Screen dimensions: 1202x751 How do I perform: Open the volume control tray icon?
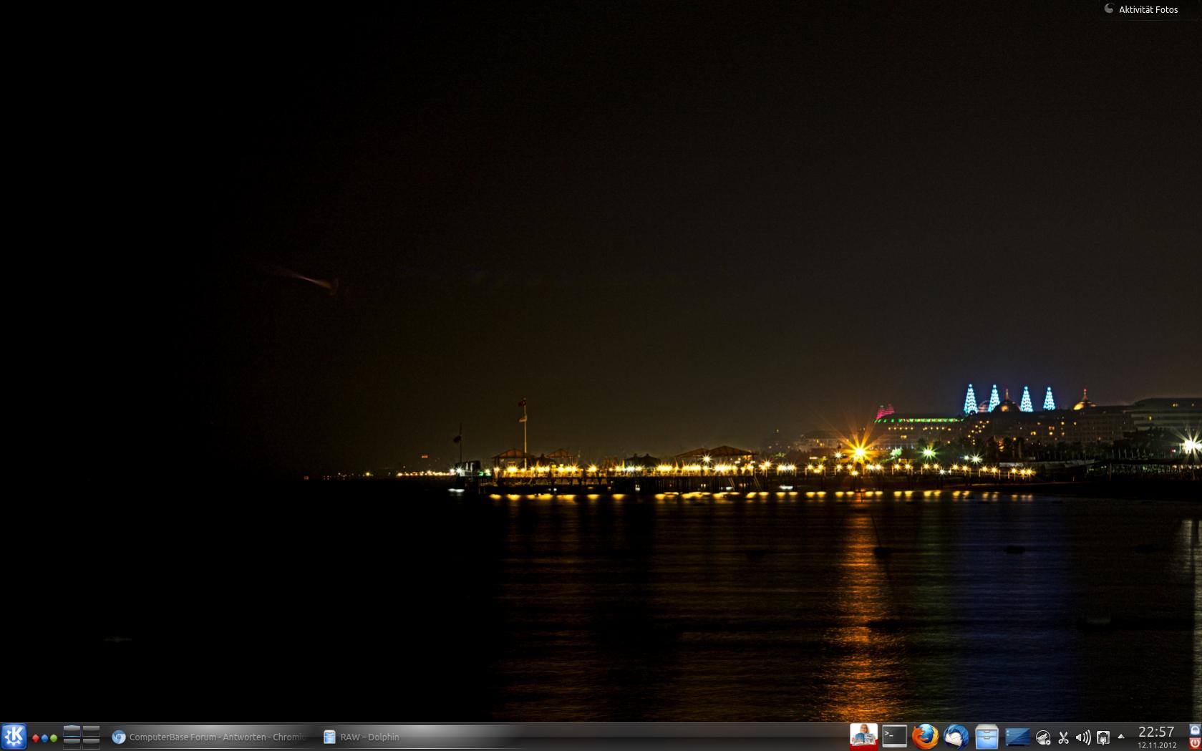pyautogui.click(x=1083, y=737)
